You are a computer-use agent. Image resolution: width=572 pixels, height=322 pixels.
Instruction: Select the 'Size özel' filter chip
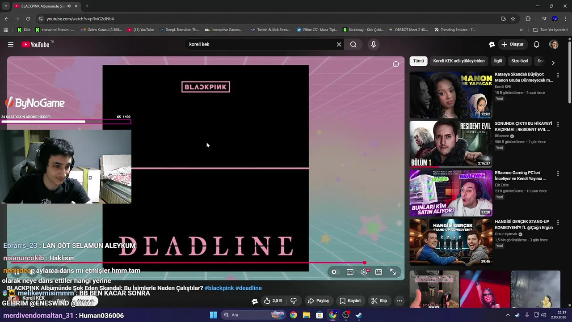coord(520,61)
